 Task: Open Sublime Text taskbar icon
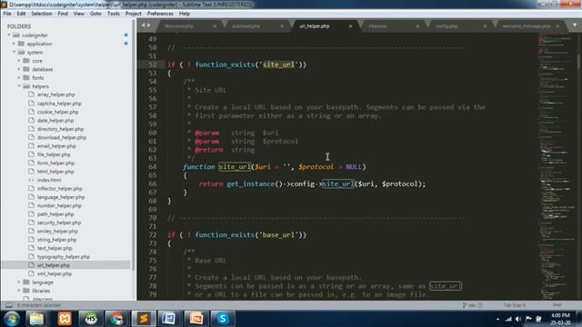pos(144,319)
